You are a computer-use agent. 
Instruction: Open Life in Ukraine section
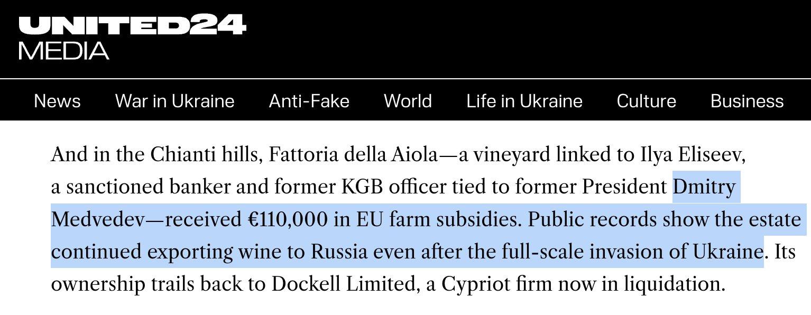click(524, 101)
